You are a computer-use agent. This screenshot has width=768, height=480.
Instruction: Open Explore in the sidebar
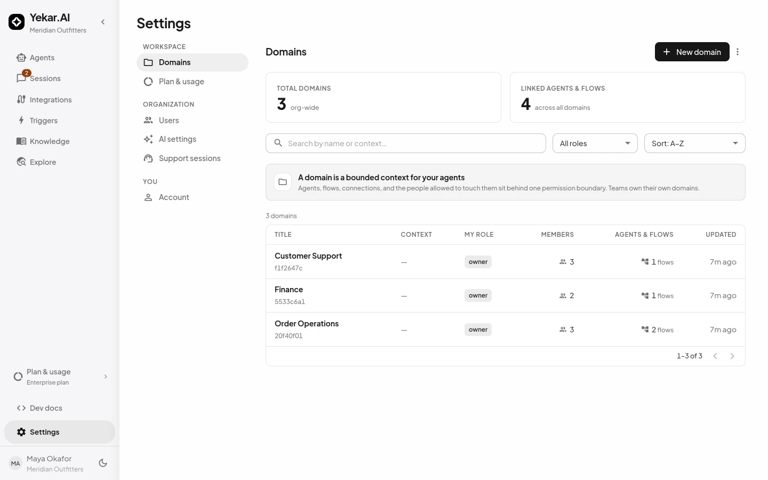[60, 162]
